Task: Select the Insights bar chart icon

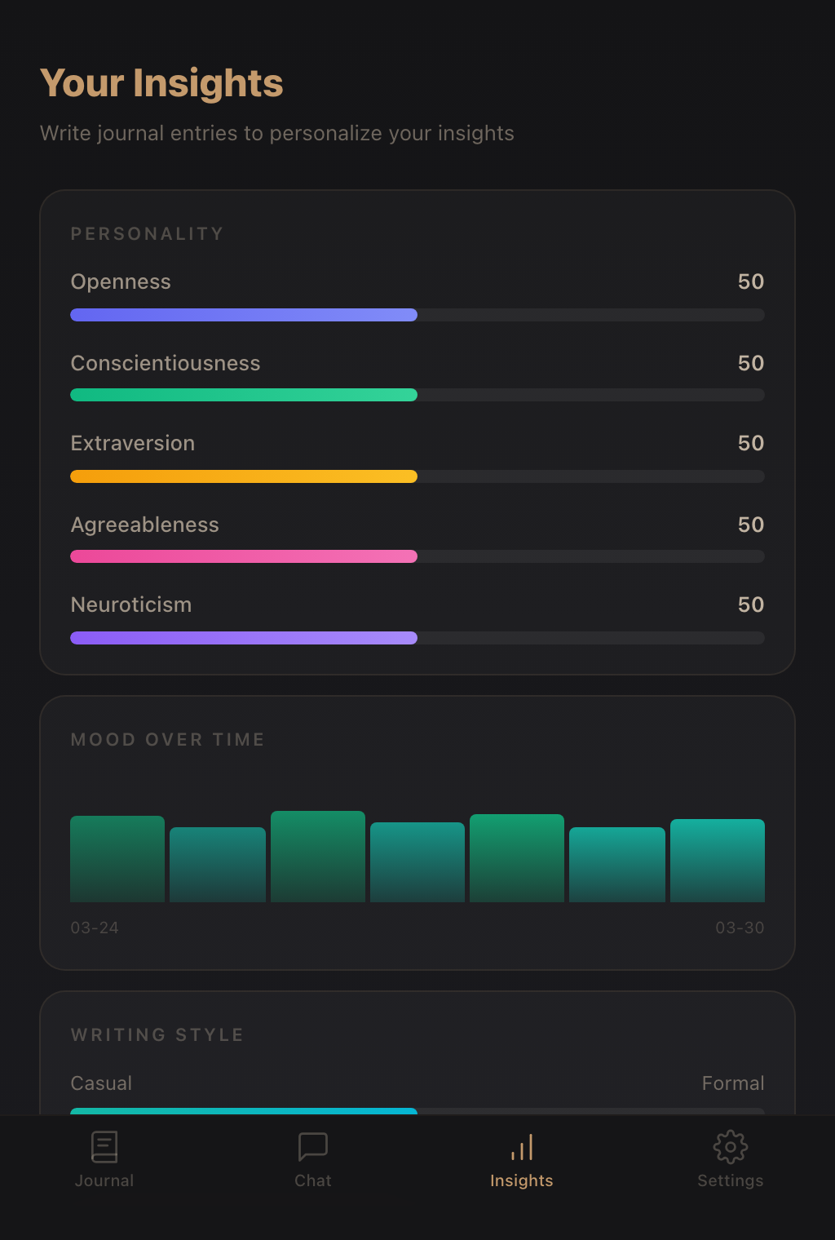Action: click(x=522, y=1146)
